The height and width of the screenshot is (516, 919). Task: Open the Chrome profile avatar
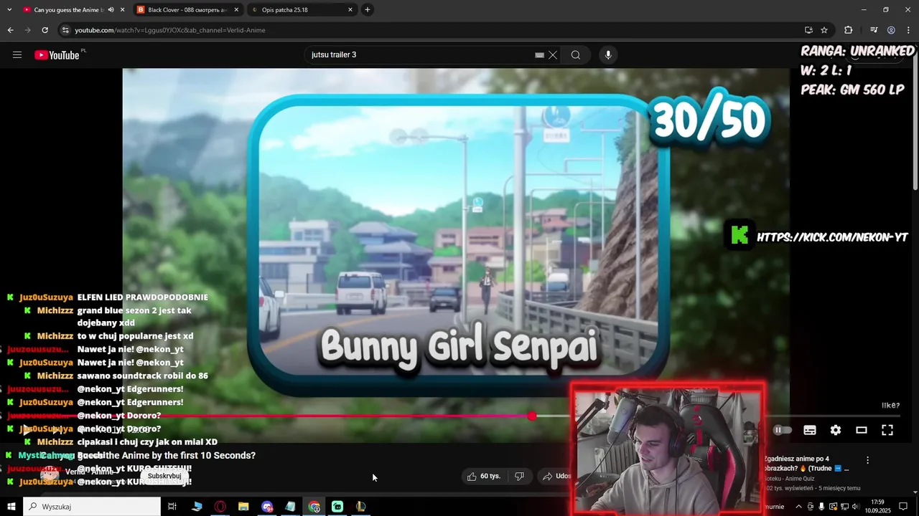pos(891,30)
